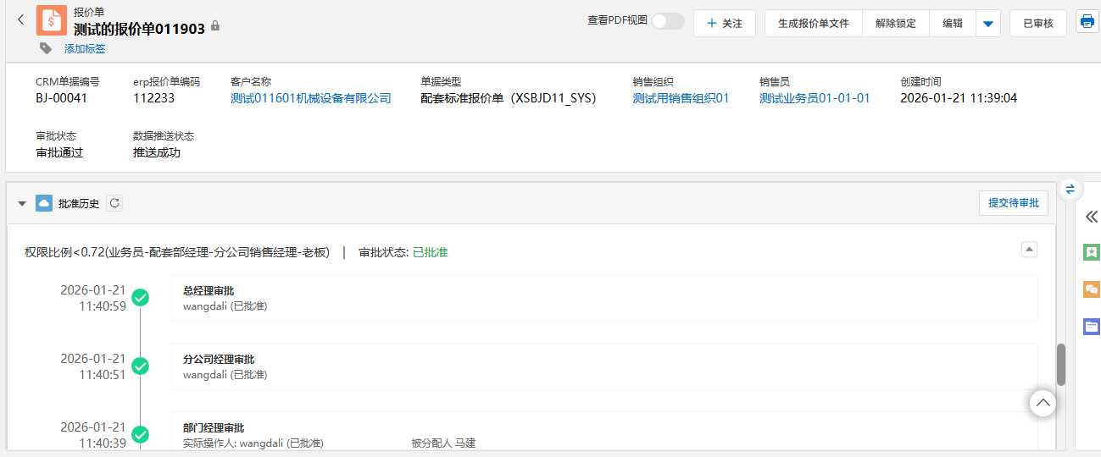
Task: Click the 添加标签 link
Action: click(x=85, y=49)
